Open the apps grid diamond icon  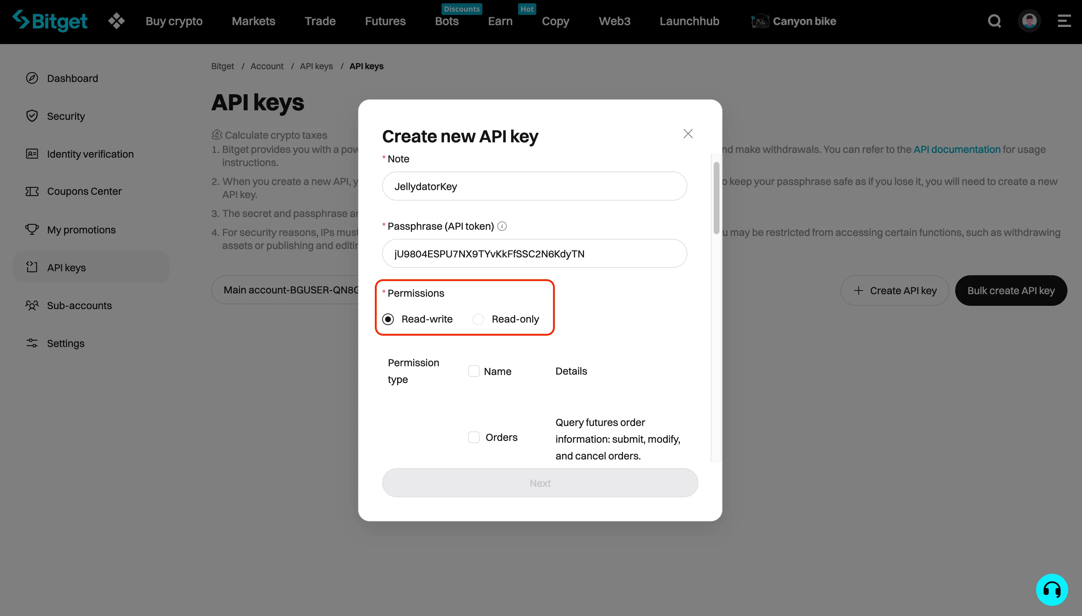point(117,21)
